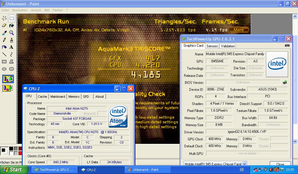The height and width of the screenshot is (174, 298).
Task: Click the disconnected network tray icon
Action: coord(256,170)
